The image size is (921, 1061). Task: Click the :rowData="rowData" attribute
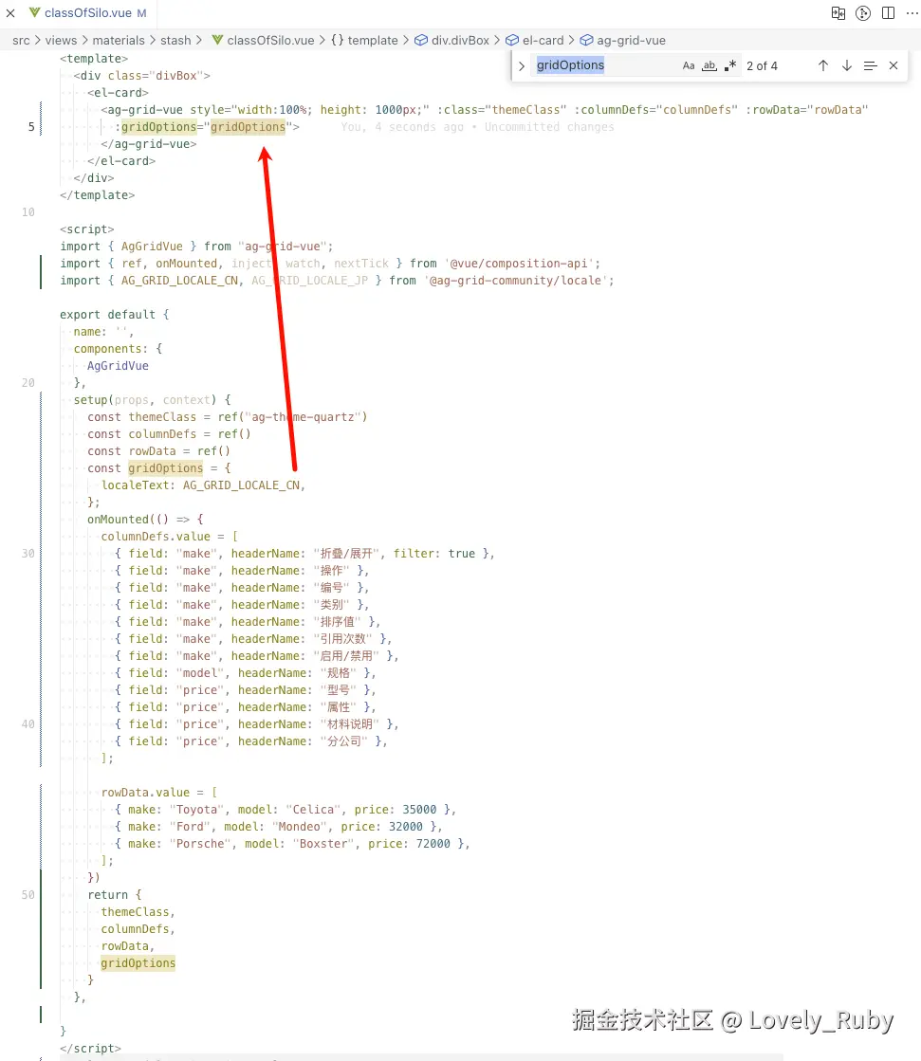pos(806,110)
